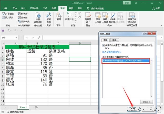The height and width of the screenshot is (114, 164).
Task: Run the spelling check (拼写检查)
Action: [8, 14]
